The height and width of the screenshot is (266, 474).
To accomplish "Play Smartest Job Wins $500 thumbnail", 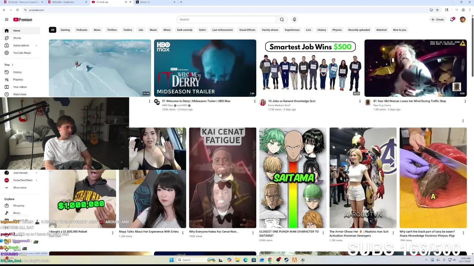I will (x=310, y=68).
